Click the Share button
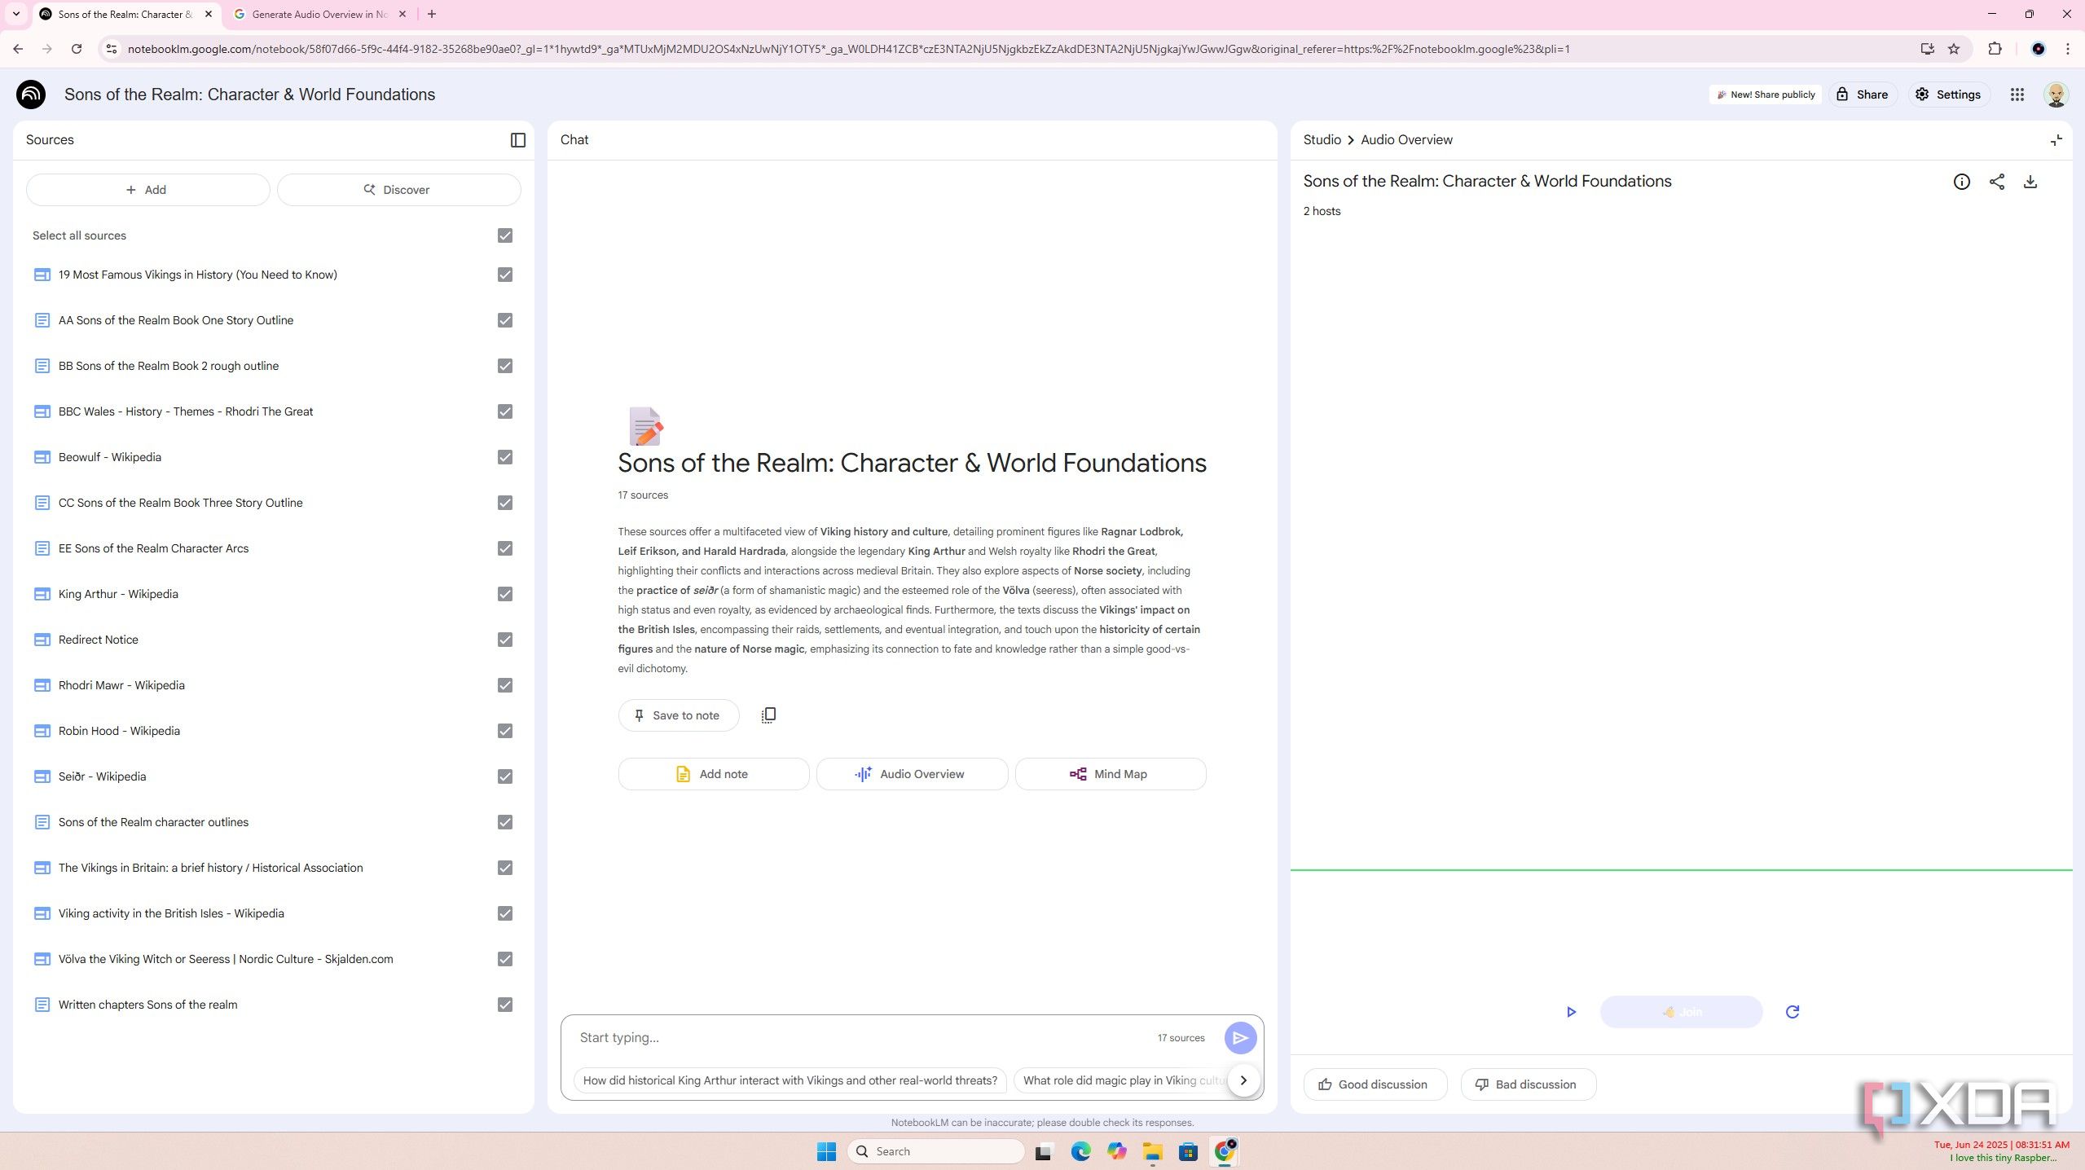This screenshot has width=2085, height=1170. click(x=1863, y=95)
